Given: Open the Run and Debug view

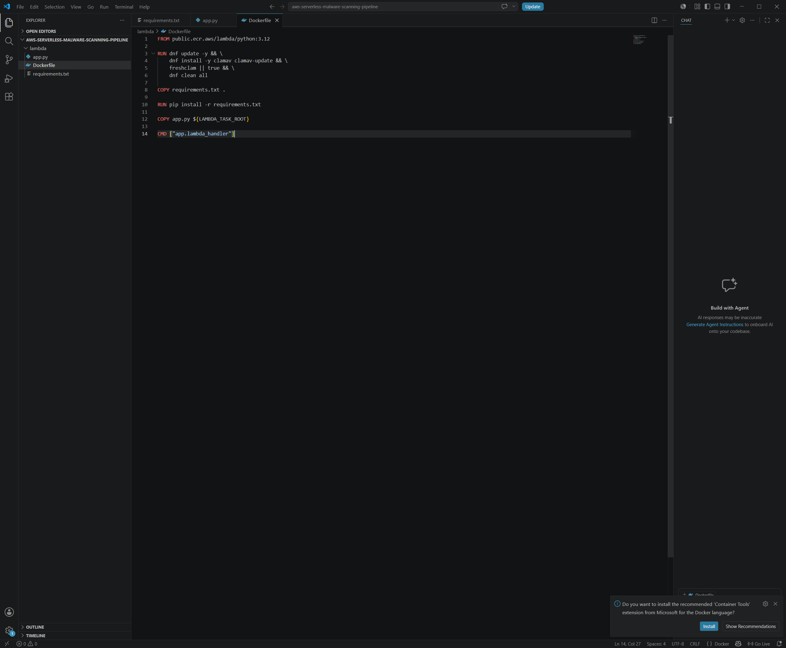Looking at the screenshot, I should click(x=9, y=78).
